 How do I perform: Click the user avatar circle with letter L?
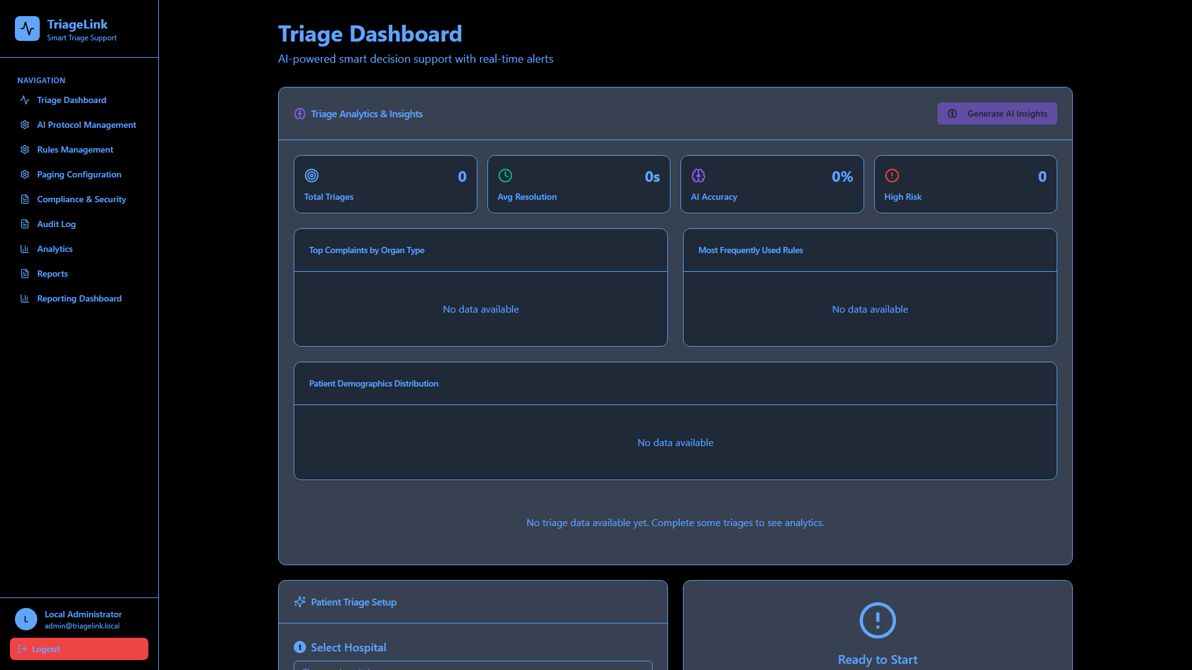click(x=26, y=619)
